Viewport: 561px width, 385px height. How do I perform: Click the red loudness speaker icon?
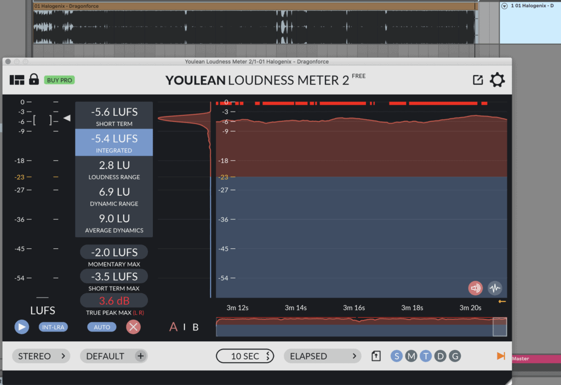point(475,288)
